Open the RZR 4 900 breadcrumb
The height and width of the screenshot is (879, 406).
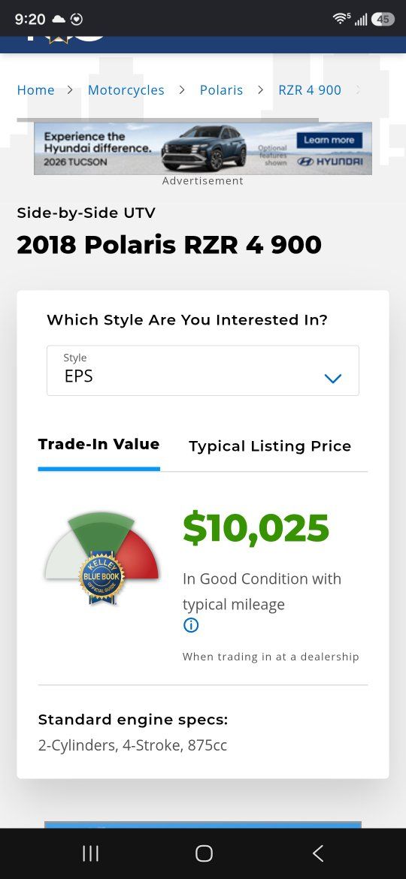click(x=310, y=90)
